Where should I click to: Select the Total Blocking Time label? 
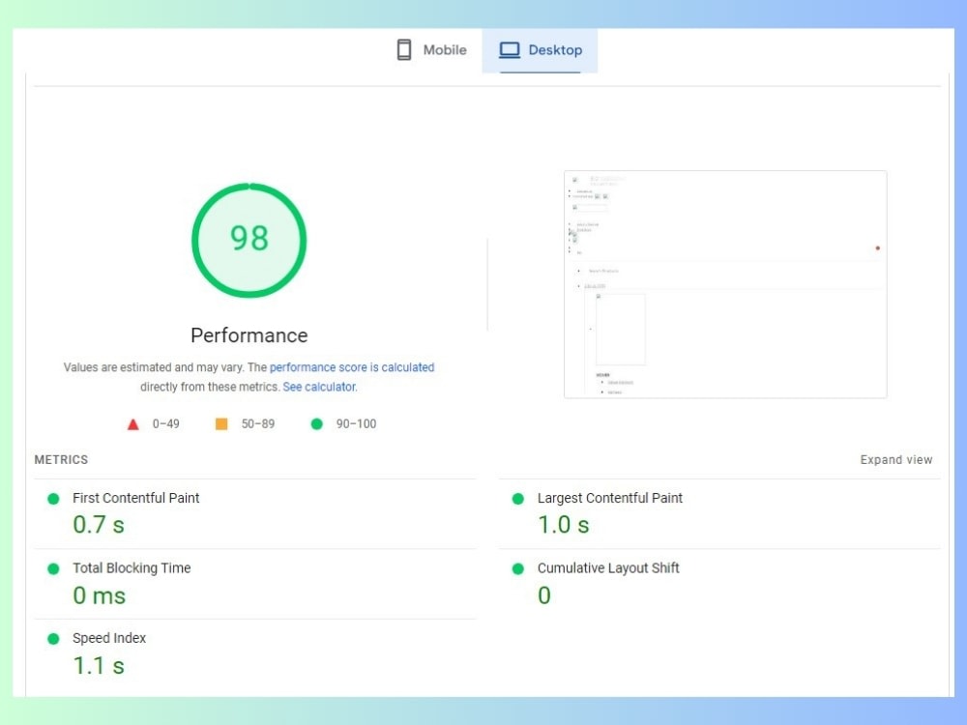tap(132, 567)
